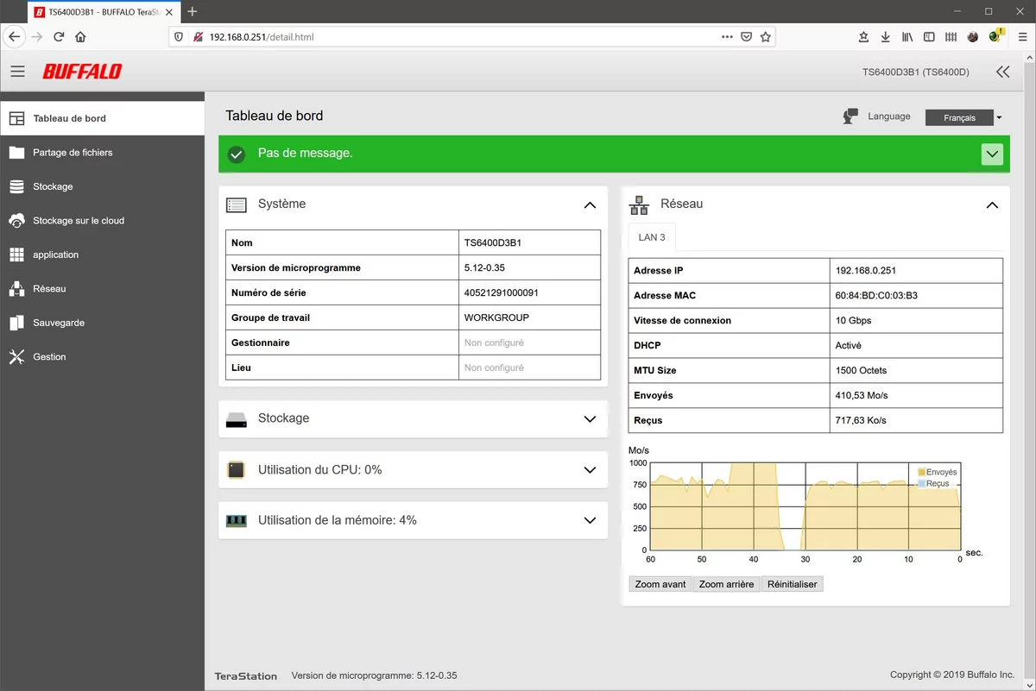Collapse the Réseau dashboard panel
Viewport: 1036px width, 691px height.
(992, 205)
